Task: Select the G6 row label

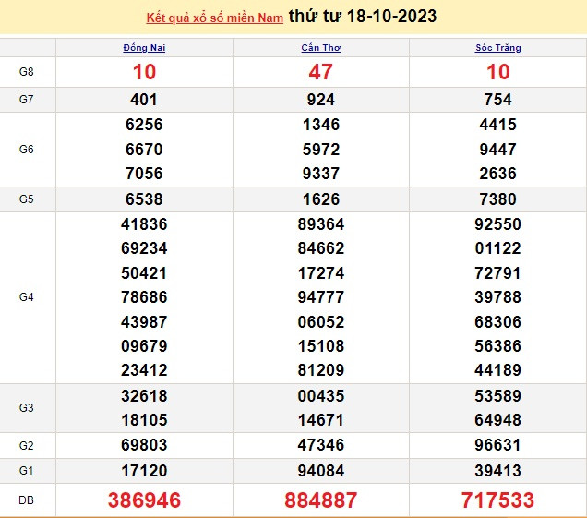Action: 26,149
